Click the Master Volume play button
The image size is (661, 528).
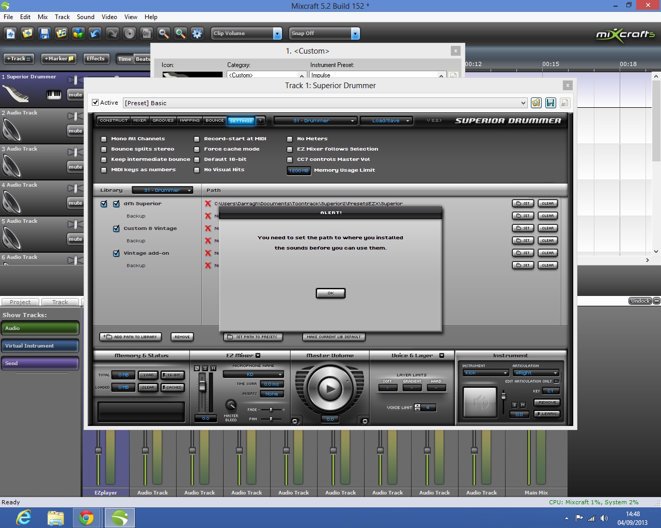point(330,389)
